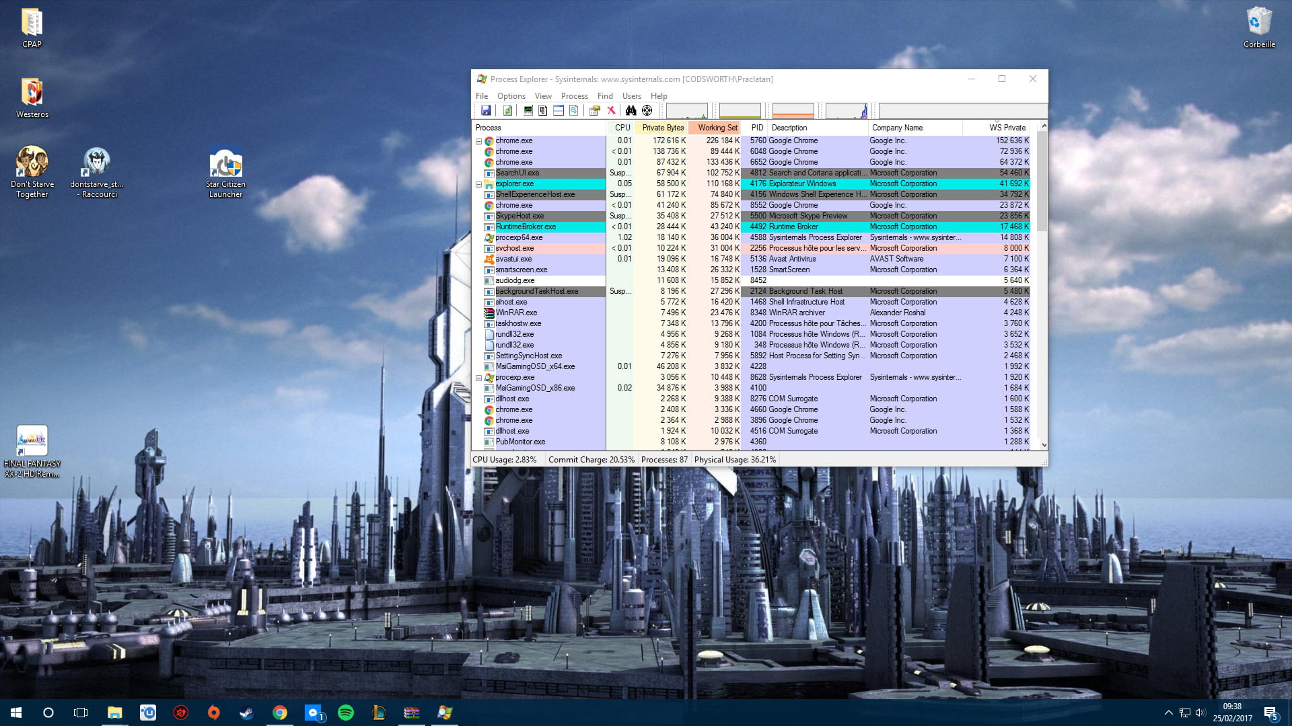This screenshot has height=726, width=1292.
Task: Click the Save toolbar icon in Process Explorer
Action: click(486, 111)
